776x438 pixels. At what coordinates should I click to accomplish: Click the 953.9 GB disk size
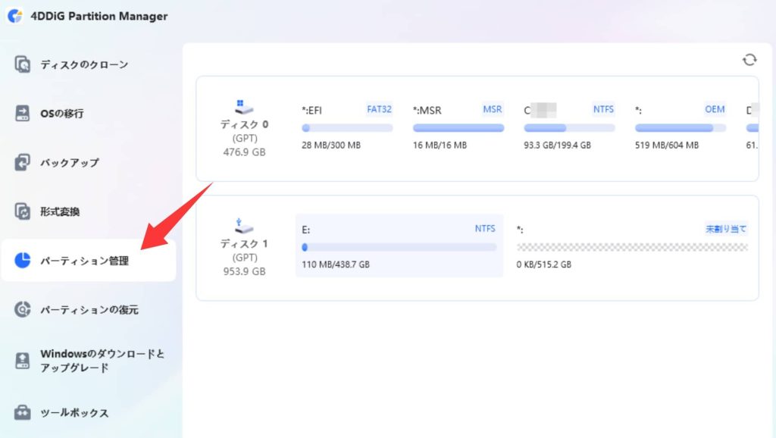pos(244,271)
